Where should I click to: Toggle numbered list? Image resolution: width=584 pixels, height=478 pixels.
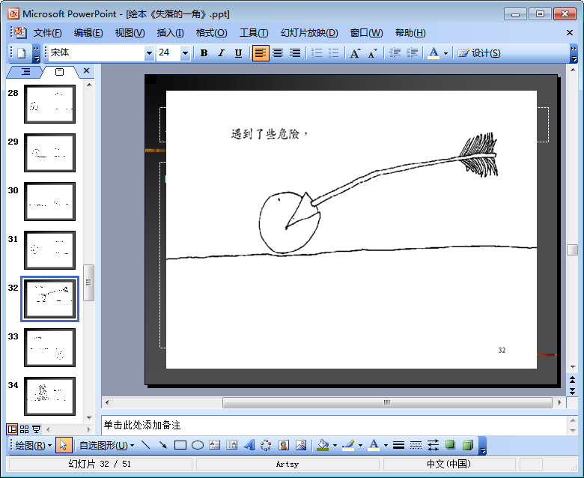pyautogui.click(x=317, y=53)
